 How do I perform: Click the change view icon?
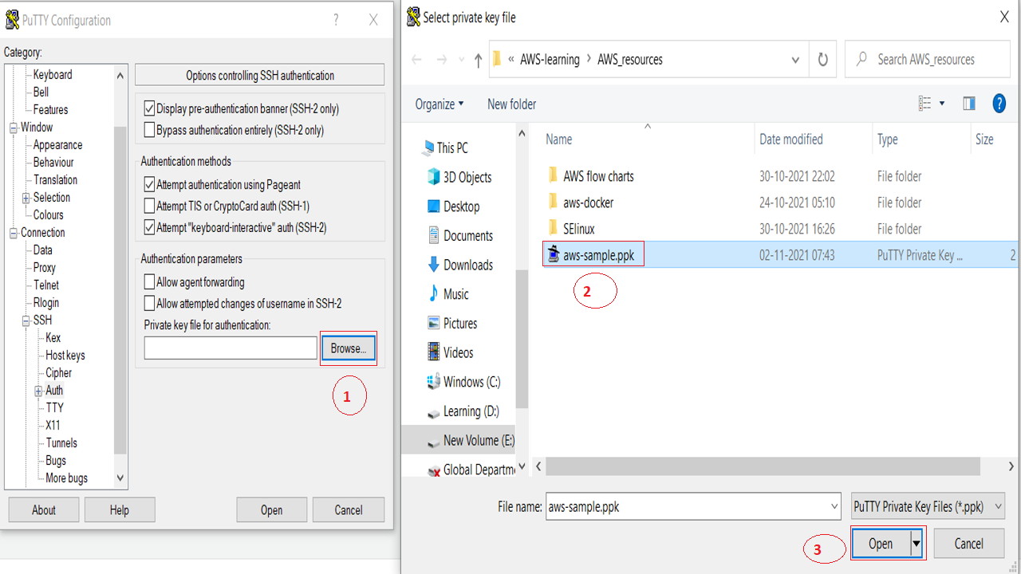pyautogui.click(x=925, y=104)
